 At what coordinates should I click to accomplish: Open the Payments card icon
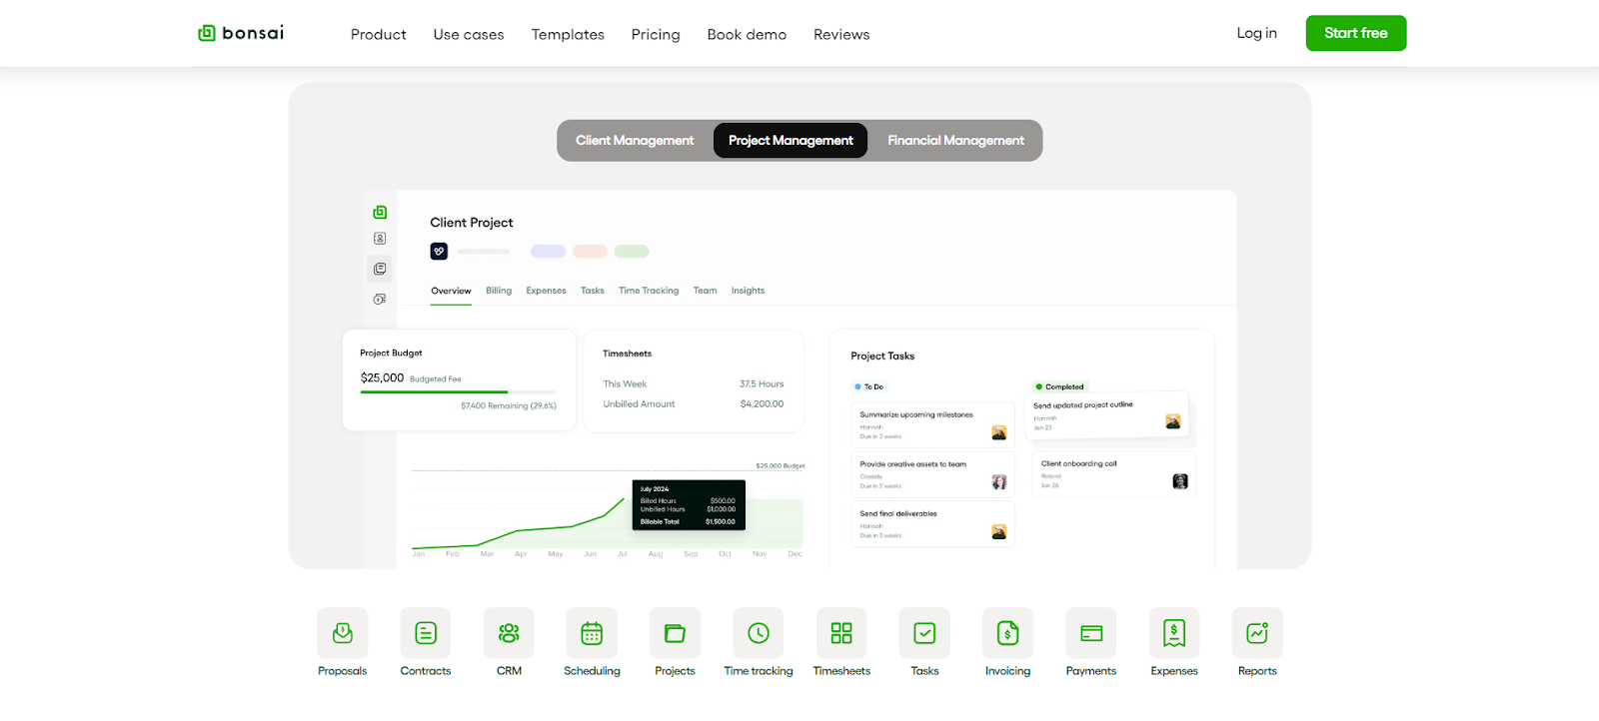click(x=1091, y=633)
